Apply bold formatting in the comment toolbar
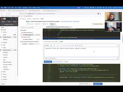 pyautogui.click(x=54, y=45)
